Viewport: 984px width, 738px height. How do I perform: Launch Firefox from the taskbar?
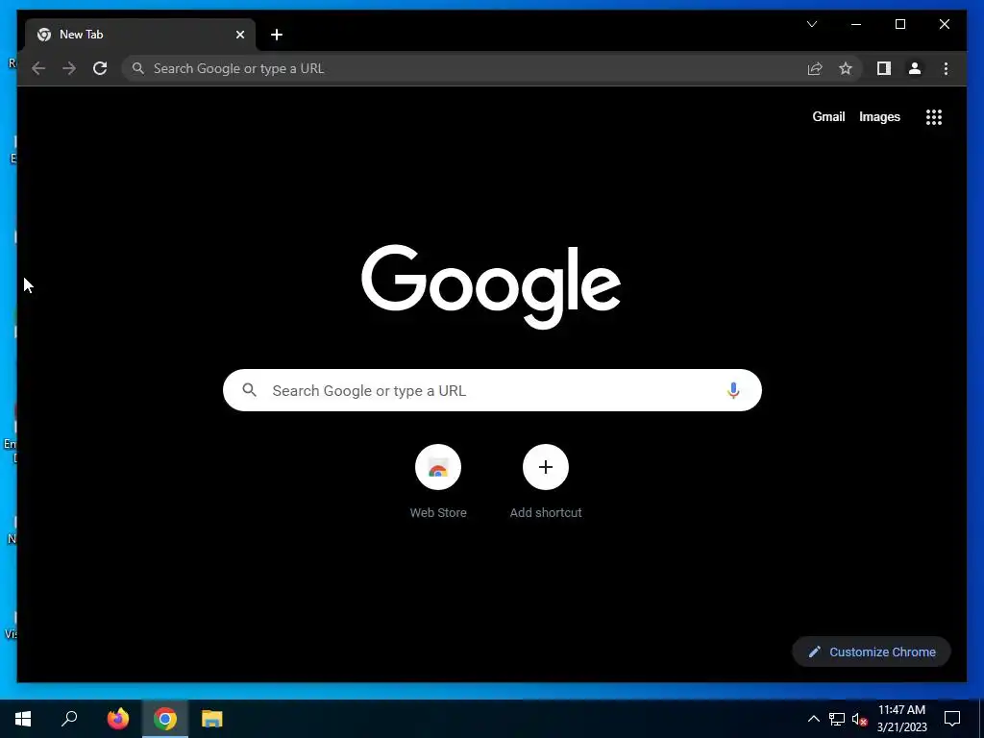(118, 719)
